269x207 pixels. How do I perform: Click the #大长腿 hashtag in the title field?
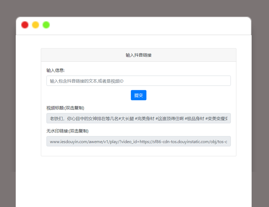[126, 119]
